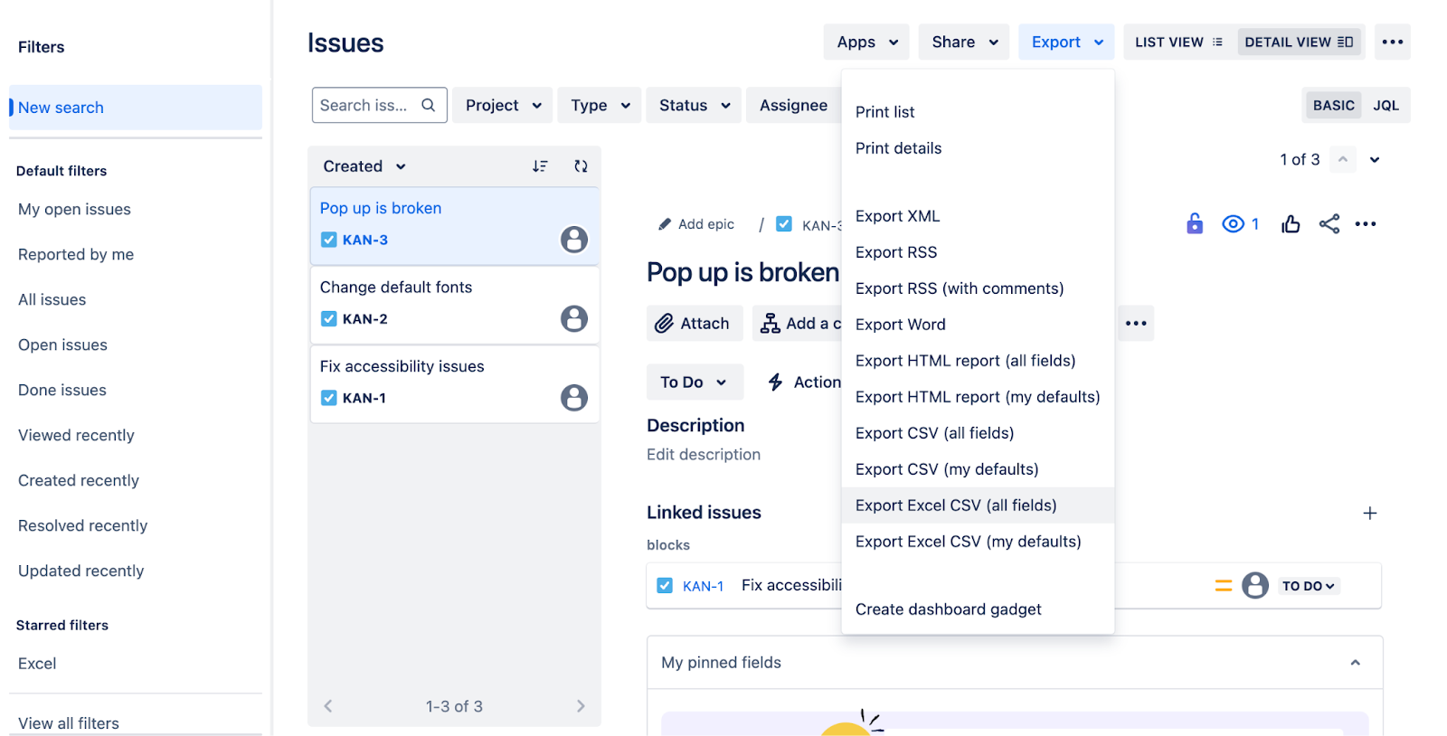The height and width of the screenshot is (736, 1447).
Task: Open the Type filter dropdown
Action: click(600, 105)
